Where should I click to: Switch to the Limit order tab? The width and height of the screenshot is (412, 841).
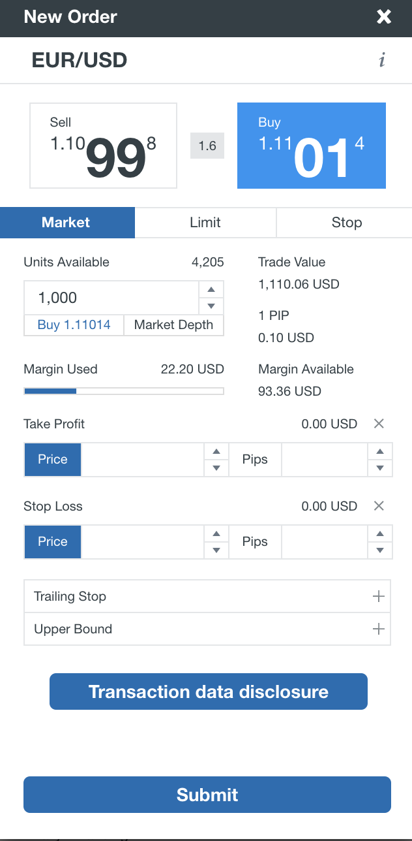(x=205, y=223)
